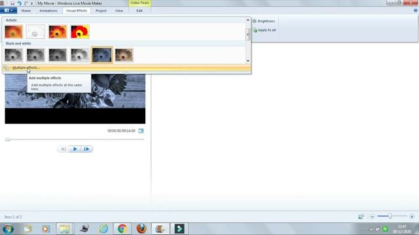Open Mozilla Firefox from the taskbar
The width and height of the screenshot is (419, 235).
click(141, 229)
